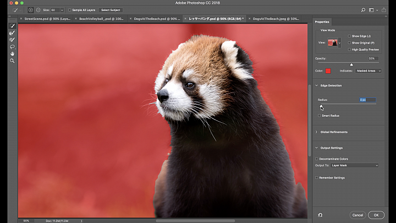The width and height of the screenshot is (396, 223).
Task: Click the status bar info arrow
Action: pyautogui.click(x=81, y=221)
